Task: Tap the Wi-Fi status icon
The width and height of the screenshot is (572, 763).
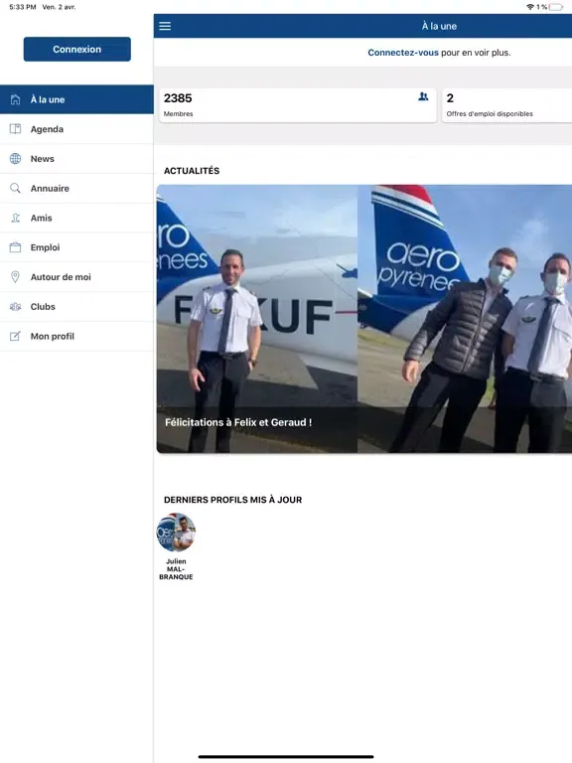Action: point(530,7)
